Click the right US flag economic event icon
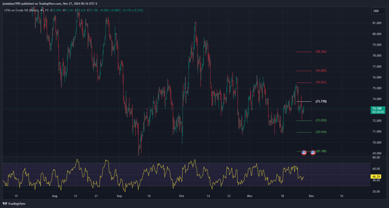 coord(313,152)
